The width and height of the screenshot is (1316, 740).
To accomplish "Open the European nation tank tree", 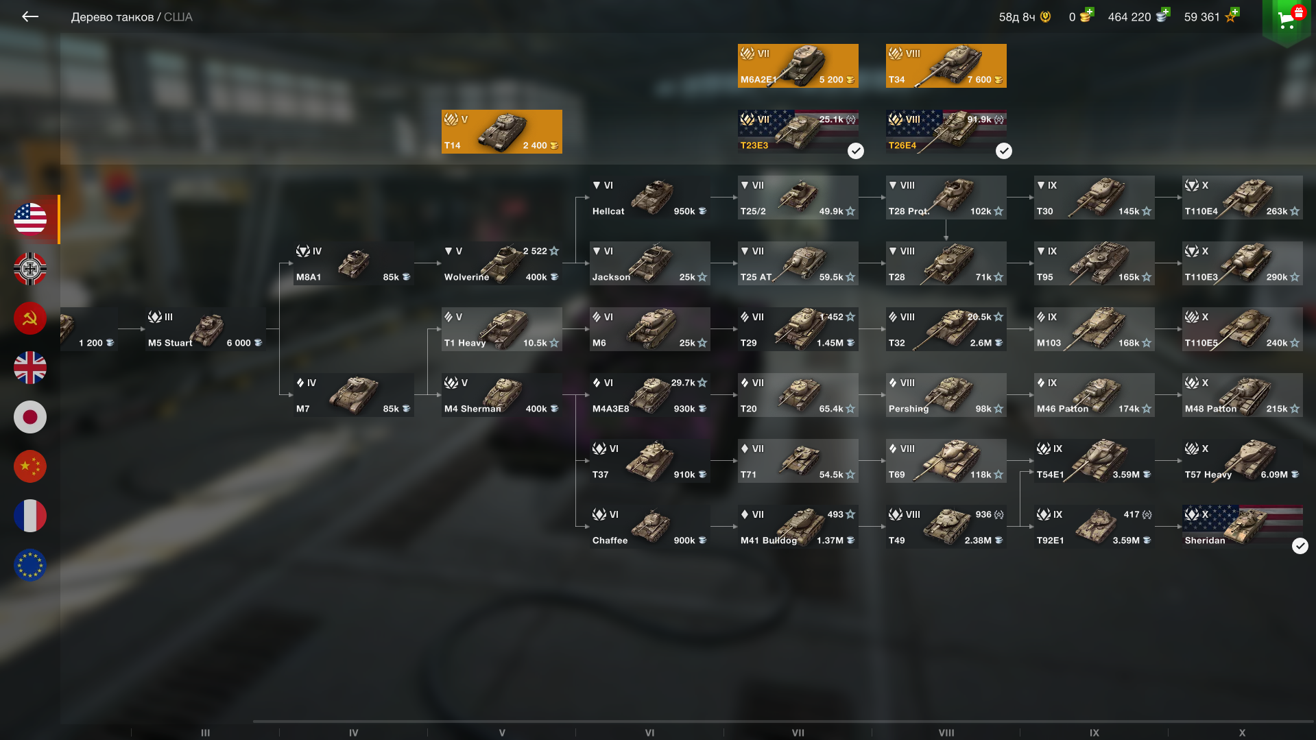I will (x=30, y=565).
